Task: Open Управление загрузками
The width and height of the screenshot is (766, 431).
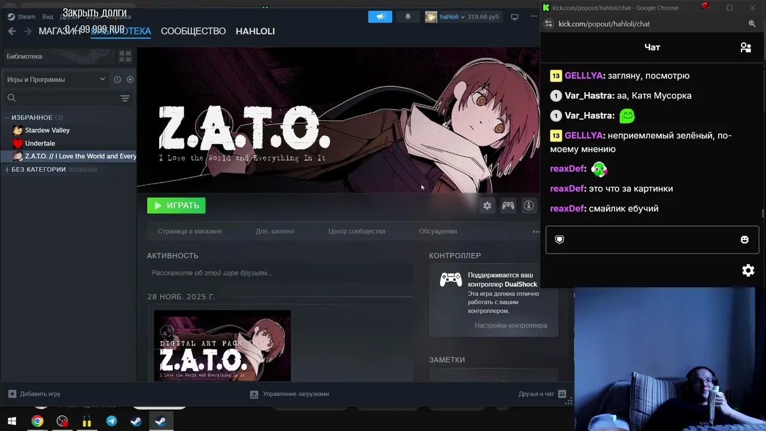Action: coord(296,394)
